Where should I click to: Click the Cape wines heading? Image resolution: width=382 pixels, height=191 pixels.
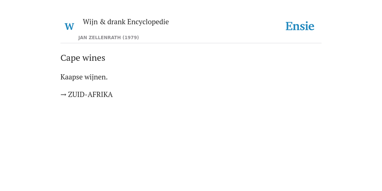[83, 58]
